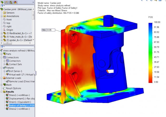Click the Connections icon
This screenshot has height=117, width=166.
coord(4,57)
